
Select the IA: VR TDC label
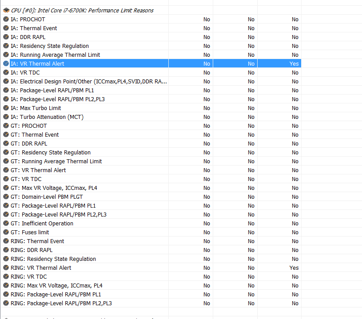(x=25, y=73)
